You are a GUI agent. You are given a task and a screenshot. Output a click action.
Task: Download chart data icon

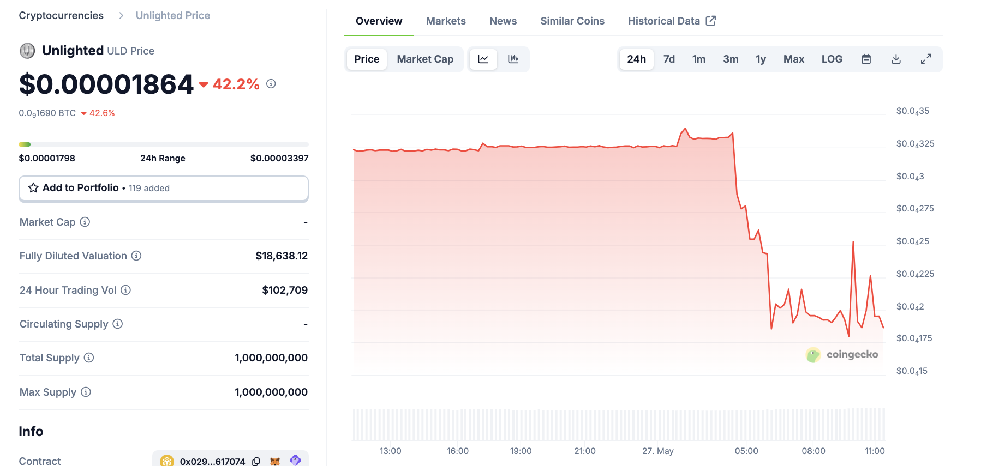[896, 59]
